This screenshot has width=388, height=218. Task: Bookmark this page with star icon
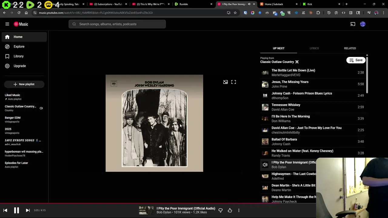click(235, 13)
